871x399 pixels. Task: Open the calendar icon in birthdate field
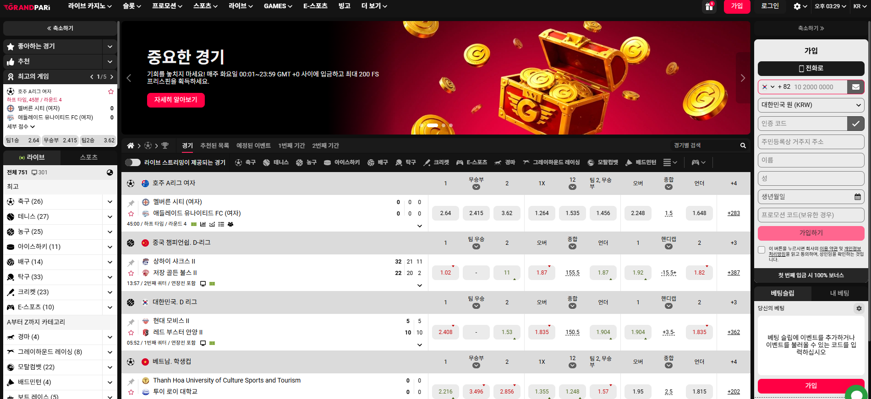pyautogui.click(x=857, y=197)
